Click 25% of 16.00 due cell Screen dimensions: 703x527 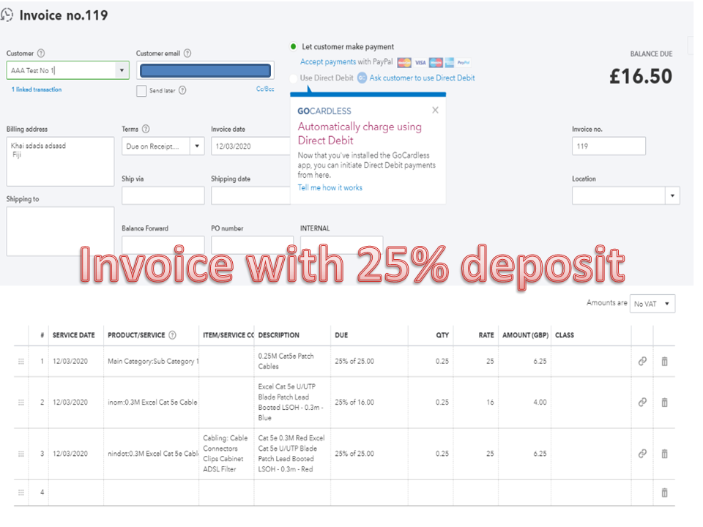[354, 403]
